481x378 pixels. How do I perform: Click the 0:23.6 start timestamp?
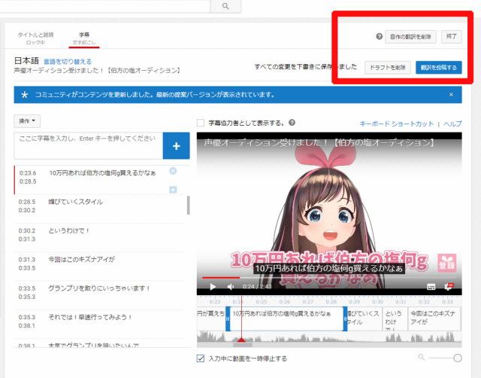click(x=28, y=173)
